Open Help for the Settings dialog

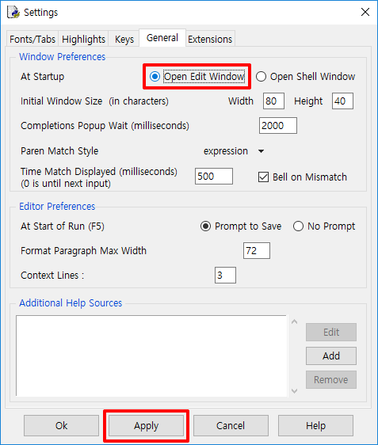(x=315, y=425)
